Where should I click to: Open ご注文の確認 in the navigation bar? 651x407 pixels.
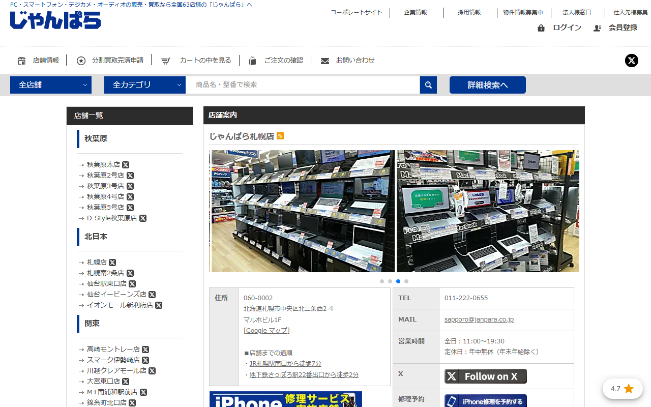pos(283,60)
